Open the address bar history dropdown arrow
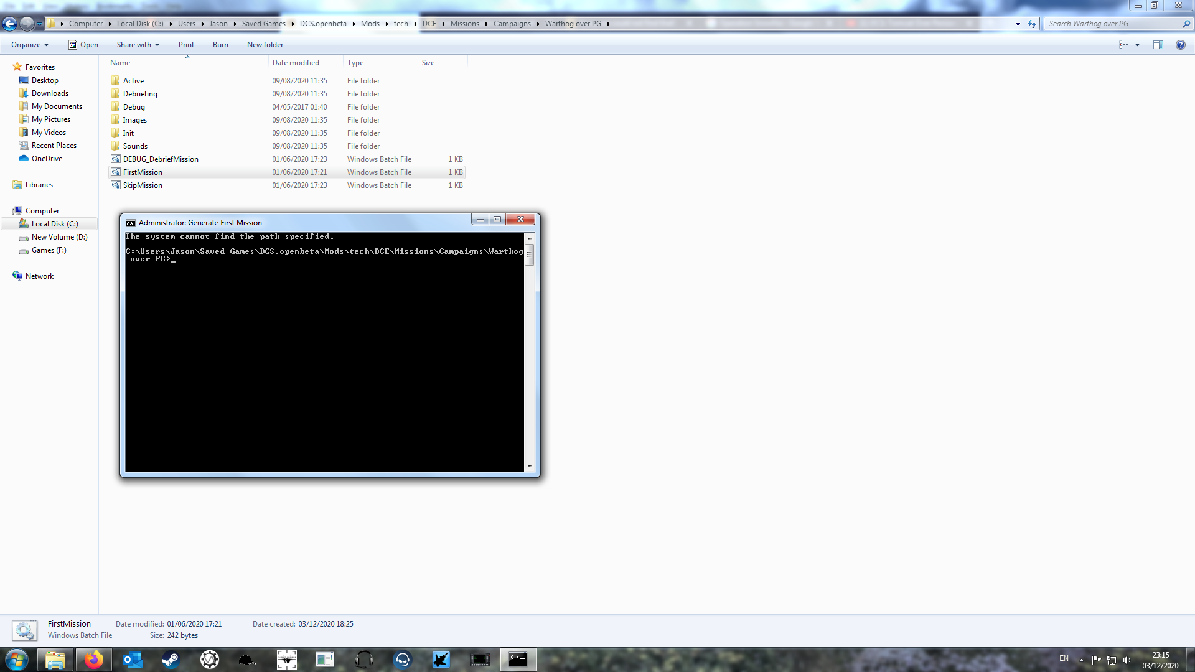This screenshot has height=672, width=1195. click(1018, 24)
